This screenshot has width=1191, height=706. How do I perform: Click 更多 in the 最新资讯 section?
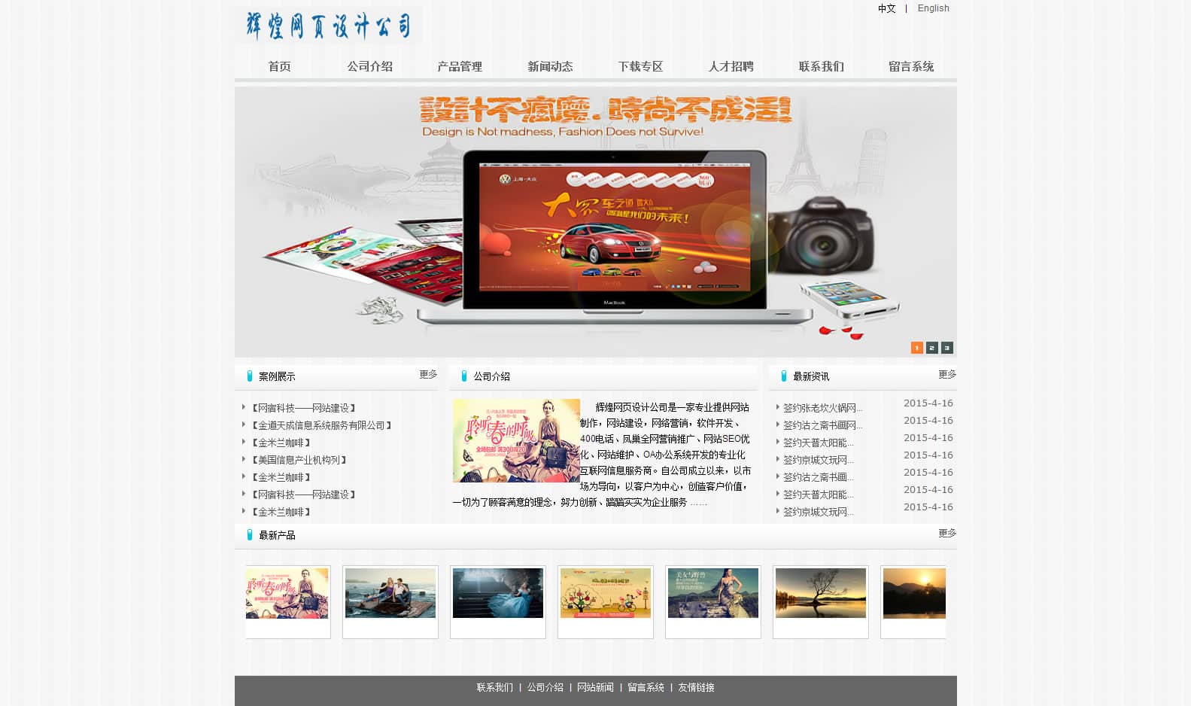tap(946, 374)
